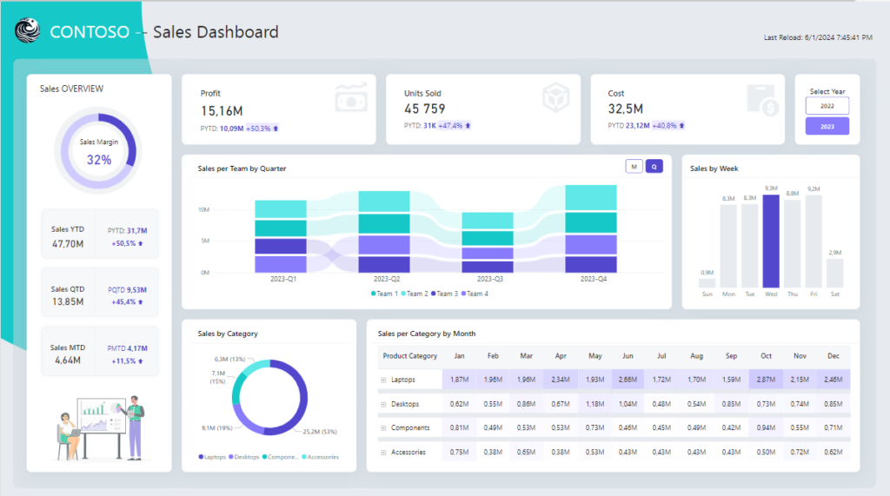
Task: Click Laptops Oct value 2,87M
Action: [x=766, y=380]
